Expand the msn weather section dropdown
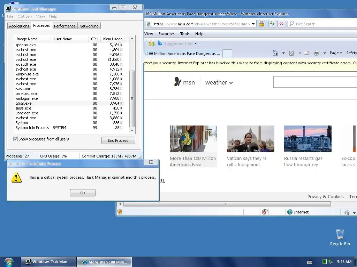The image size is (357, 267). [231, 83]
